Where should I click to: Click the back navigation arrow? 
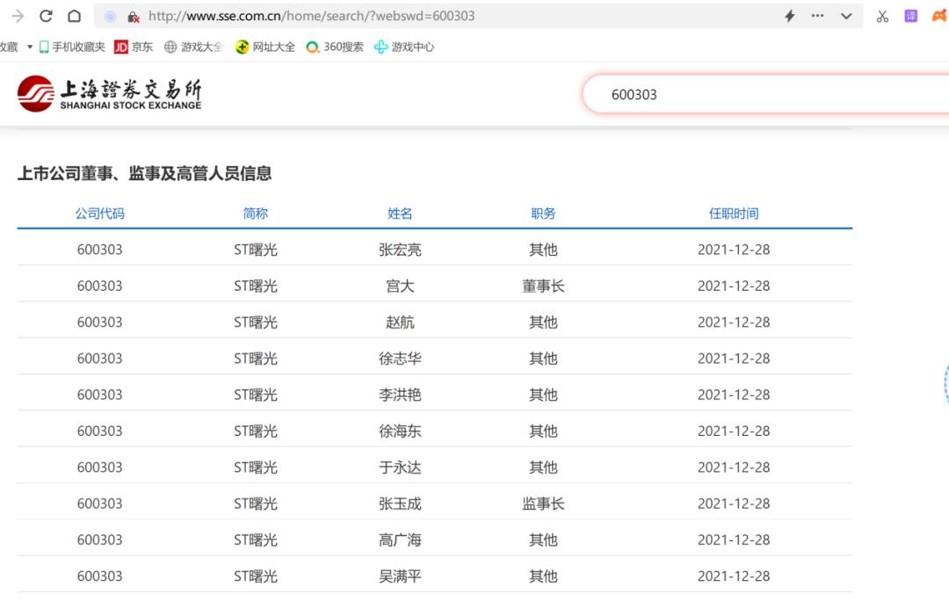[15, 15]
